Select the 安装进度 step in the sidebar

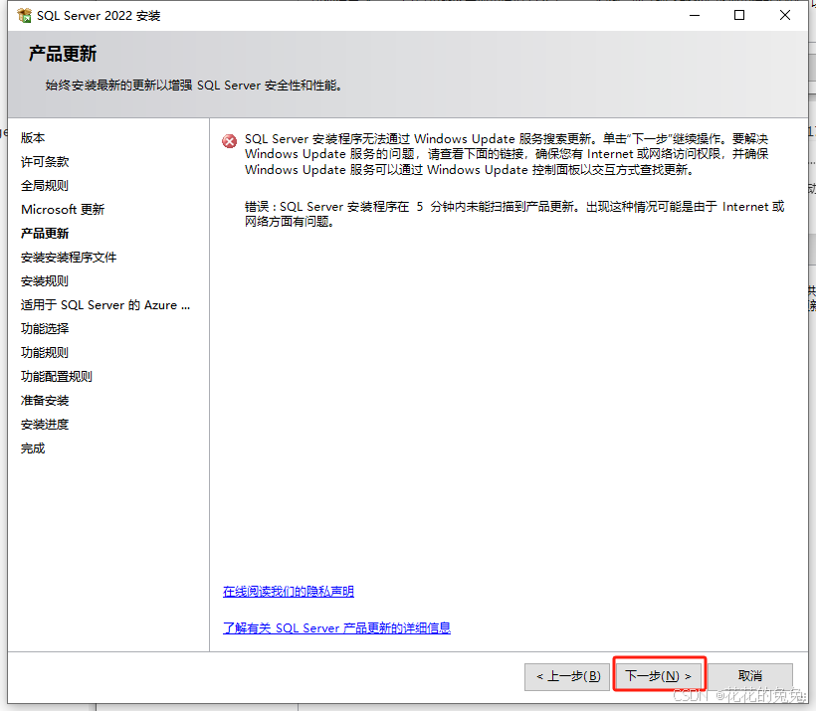pos(45,425)
